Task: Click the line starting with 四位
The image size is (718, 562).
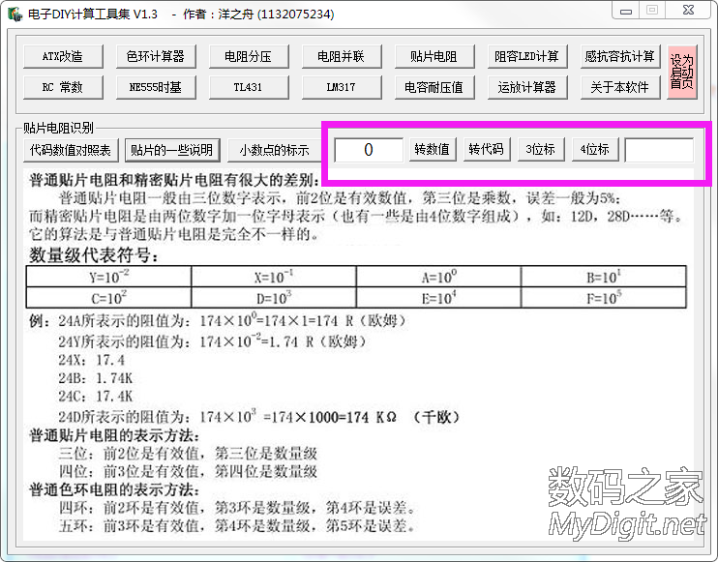Action: point(188,471)
